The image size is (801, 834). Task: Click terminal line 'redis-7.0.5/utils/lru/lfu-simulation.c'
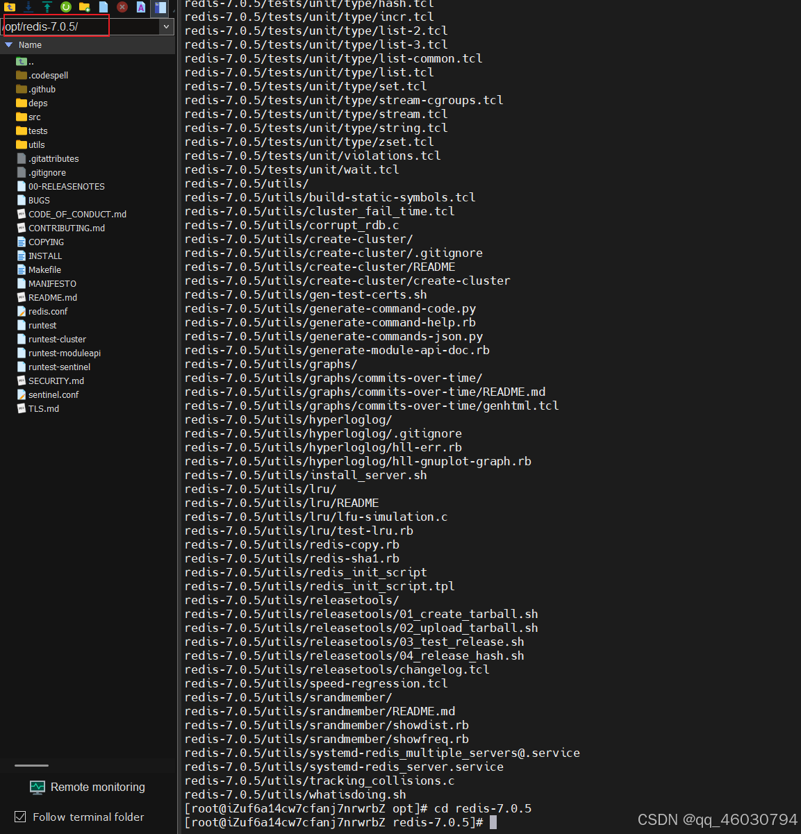pyautogui.click(x=316, y=517)
